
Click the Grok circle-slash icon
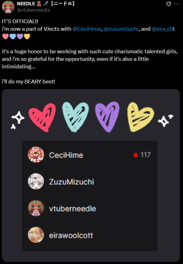(169, 4)
